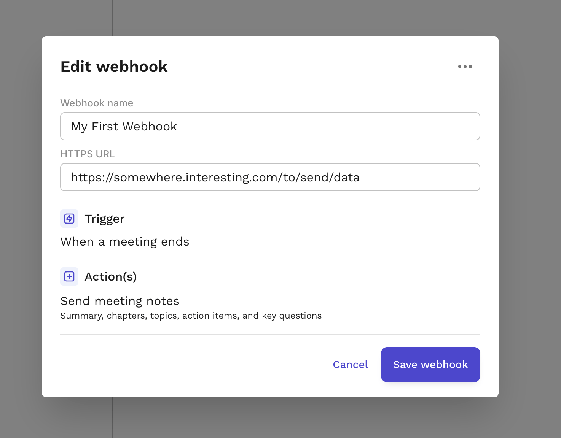Image resolution: width=561 pixels, height=438 pixels.
Task: Click the 'Edit webhook' dialog title
Action: (x=114, y=66)
